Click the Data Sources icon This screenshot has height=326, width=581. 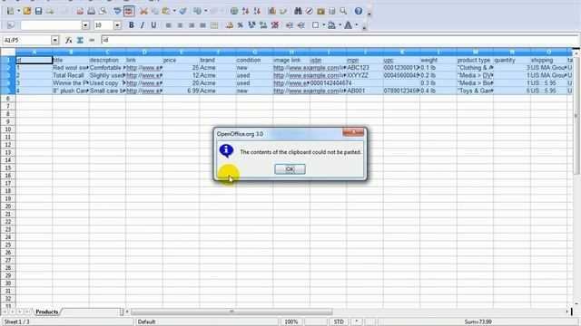click(332, 11)
